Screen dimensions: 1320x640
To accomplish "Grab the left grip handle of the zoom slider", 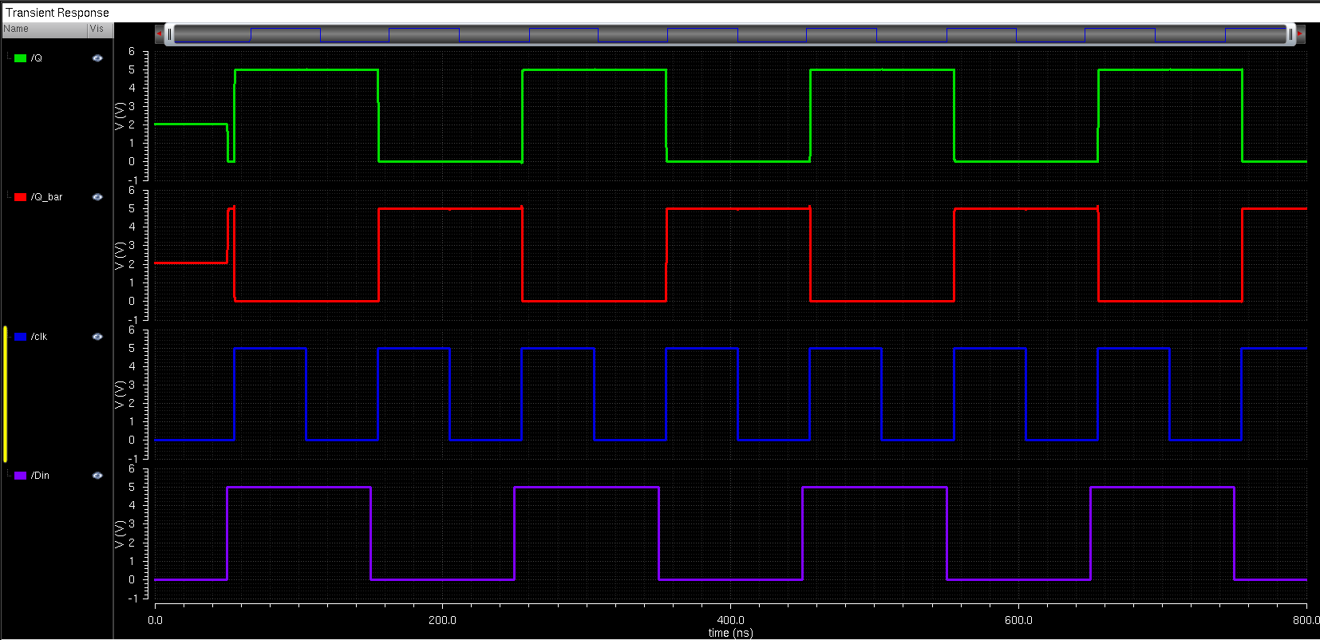I will click(169, 34).
